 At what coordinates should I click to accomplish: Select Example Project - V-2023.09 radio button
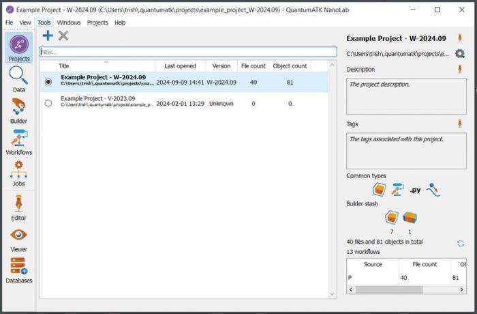coord(48,103)
